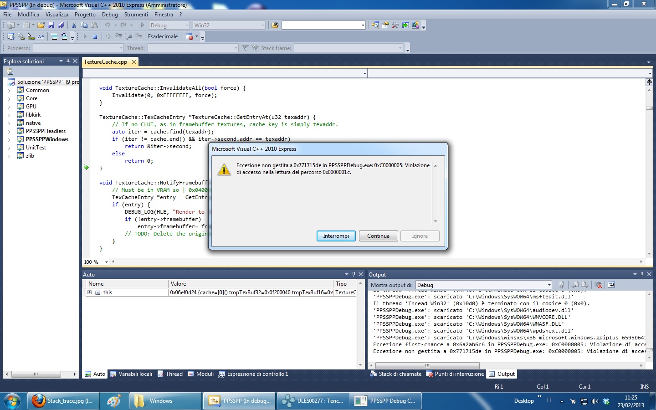
Task: Click the Stop debugging square icon
Action: [95, 36]
